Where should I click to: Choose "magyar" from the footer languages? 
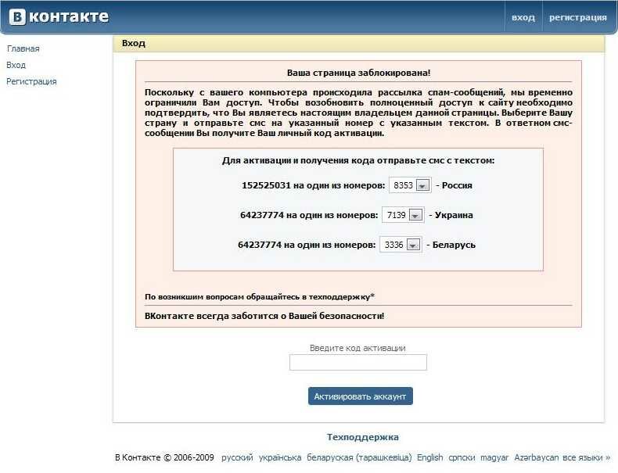[x=495, y=457]
